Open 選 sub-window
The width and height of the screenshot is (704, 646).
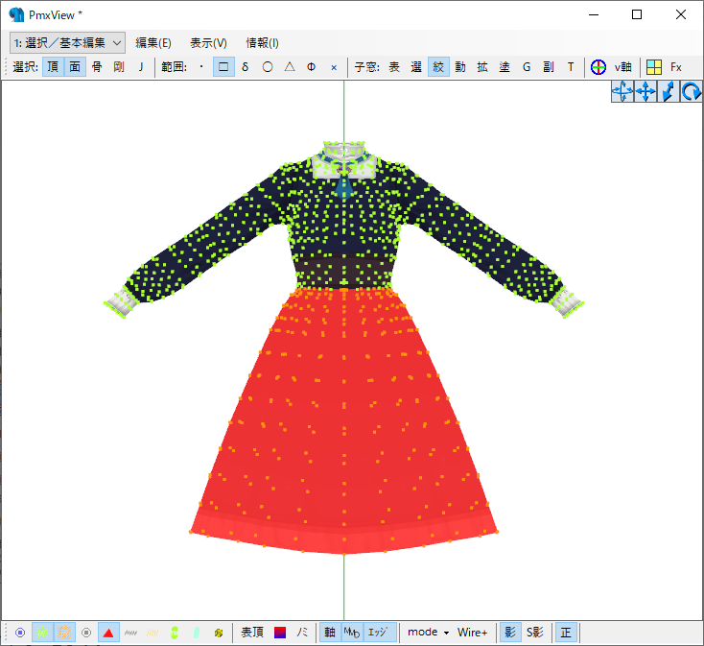(416, 67)
